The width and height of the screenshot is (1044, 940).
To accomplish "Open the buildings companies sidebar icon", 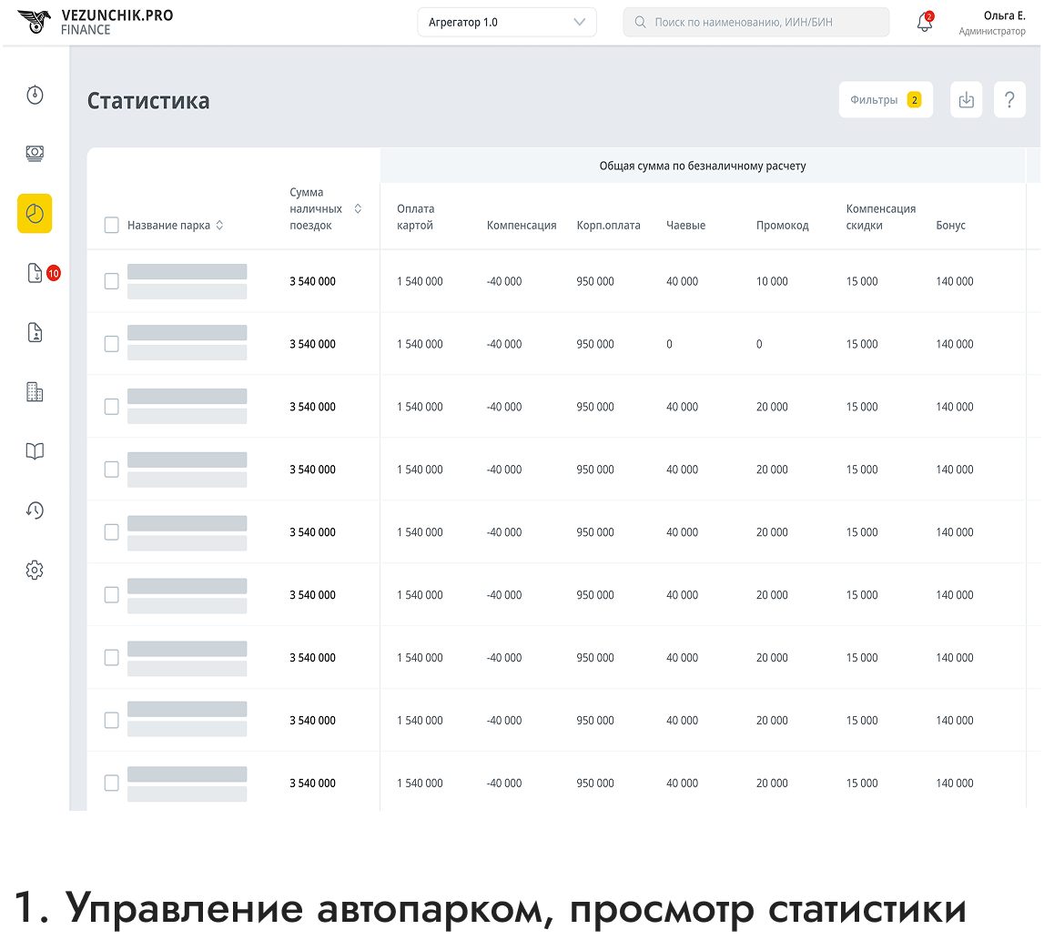I will pyautogui.click(x=35, y=392).
